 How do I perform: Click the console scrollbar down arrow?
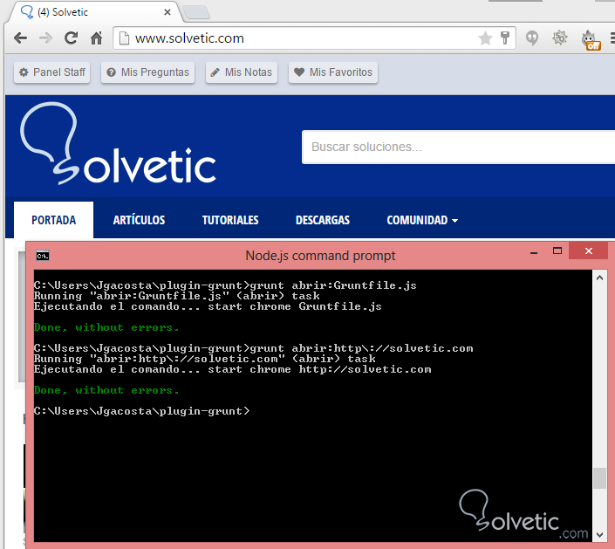click(x=599, y=535)
